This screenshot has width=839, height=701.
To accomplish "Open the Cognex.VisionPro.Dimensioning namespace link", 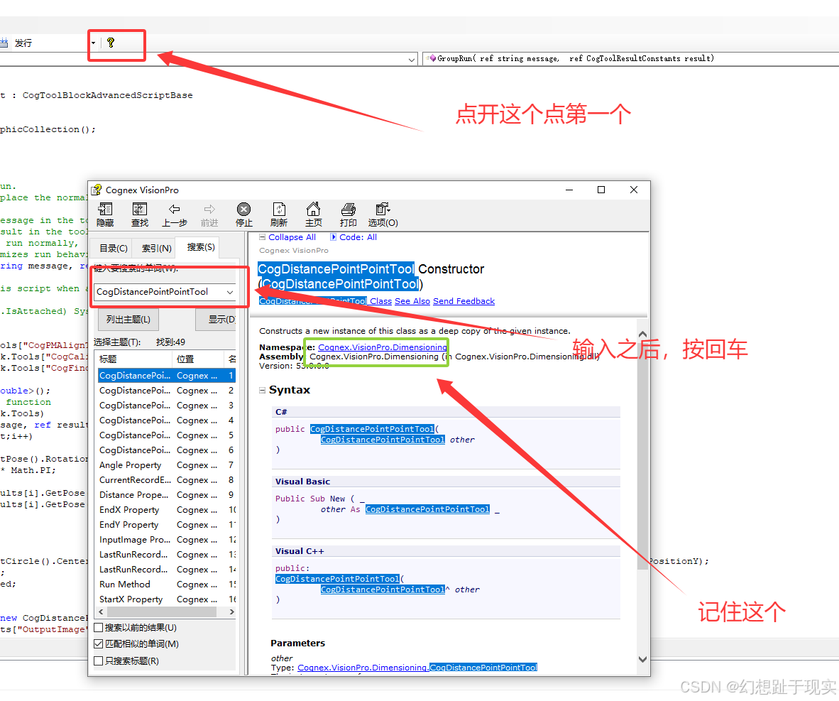I will pyautogui.click(x=383, y=347).
